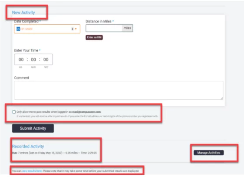
Task: Click the Recorded Activity heading
Action: tap(28, 146)
